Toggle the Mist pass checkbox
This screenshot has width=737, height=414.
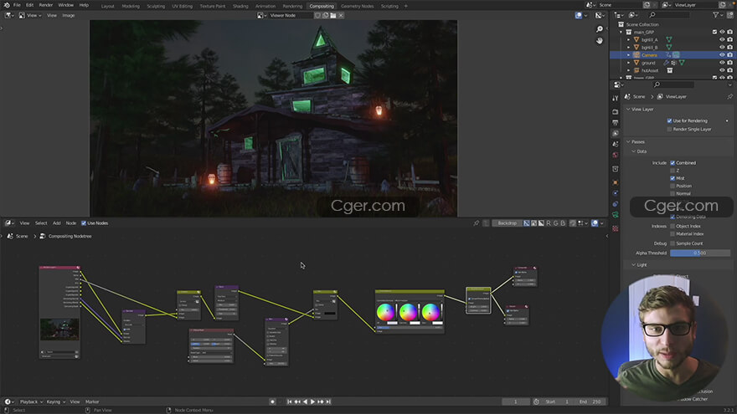pos(673,178)
